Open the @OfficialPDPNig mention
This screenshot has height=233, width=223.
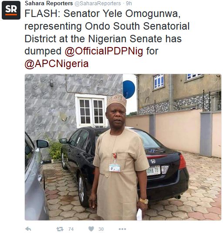pyautogui.click(x=104, y=51)
